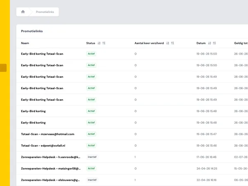Click redeemed count 0 in matzinger58 row
Screen dimensions: 248x186
coord(136,169)
